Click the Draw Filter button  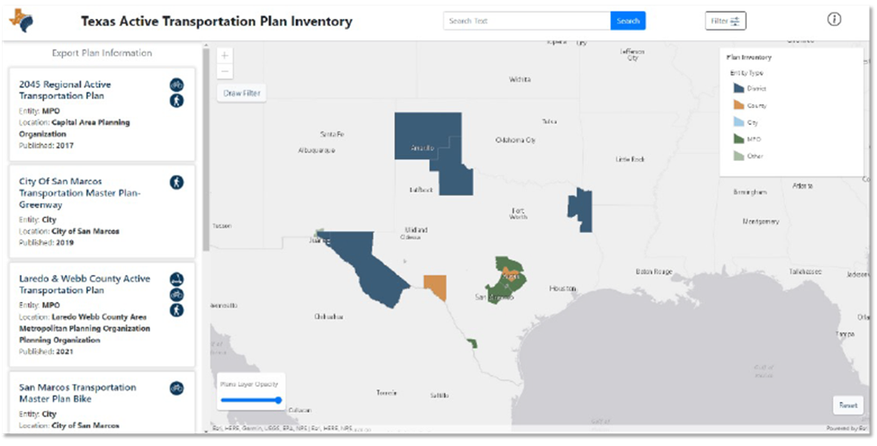(x=242, y=94)
